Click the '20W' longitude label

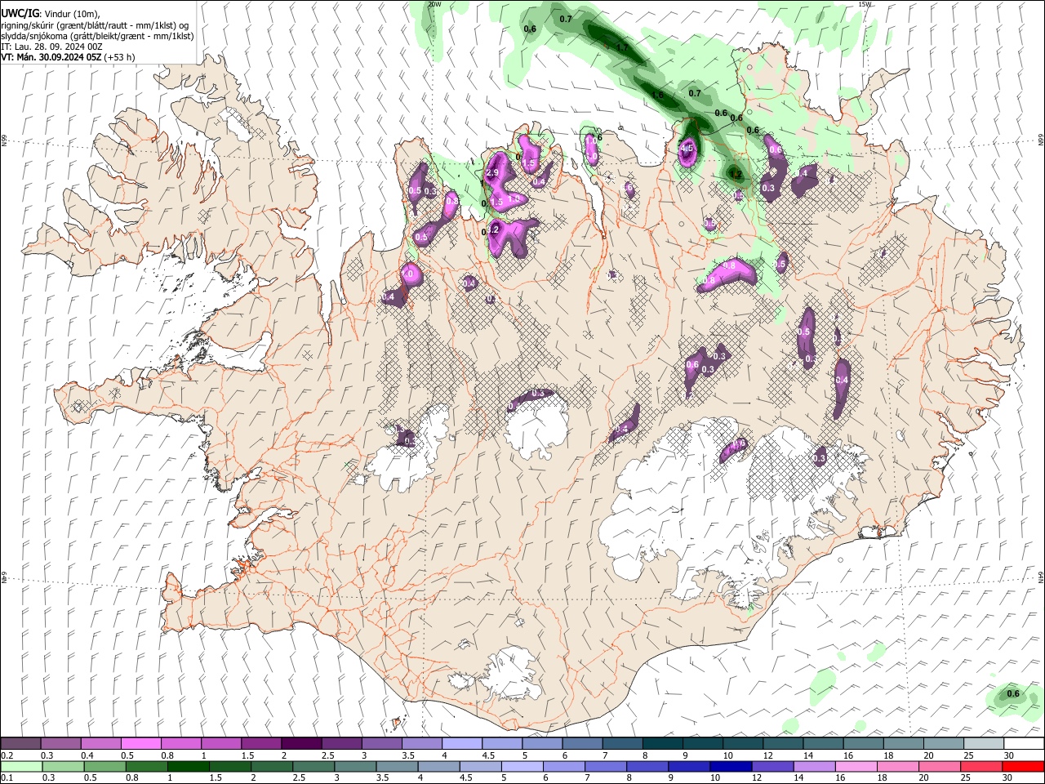435,4
